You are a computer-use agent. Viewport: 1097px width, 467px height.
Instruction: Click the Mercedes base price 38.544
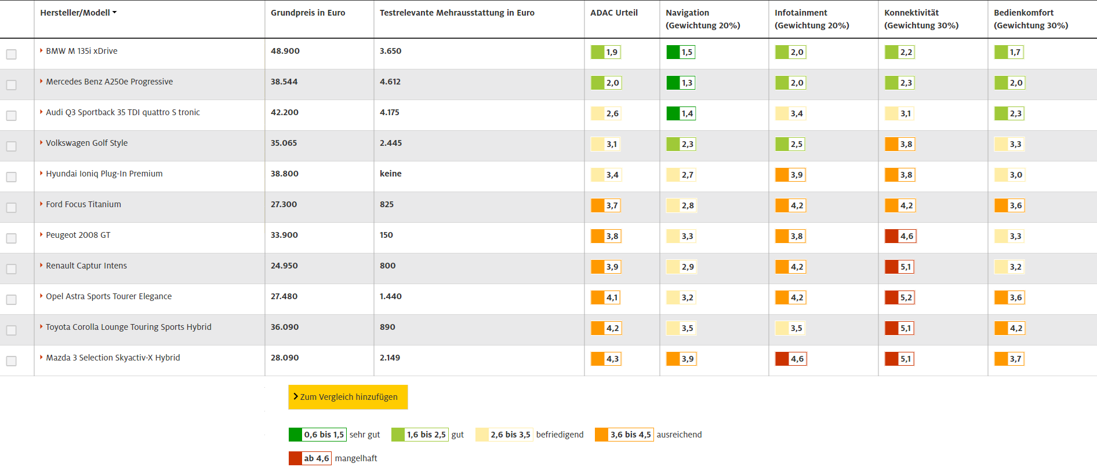point(284,82)
